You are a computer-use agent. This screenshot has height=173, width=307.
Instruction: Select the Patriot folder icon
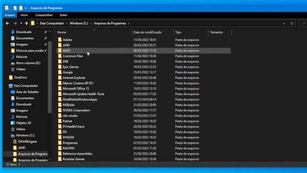click(59, 121)
